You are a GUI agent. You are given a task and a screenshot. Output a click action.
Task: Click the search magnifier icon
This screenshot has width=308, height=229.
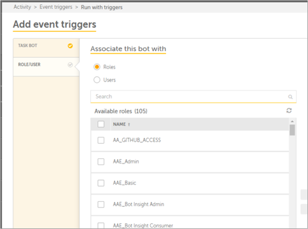point(290,97)
